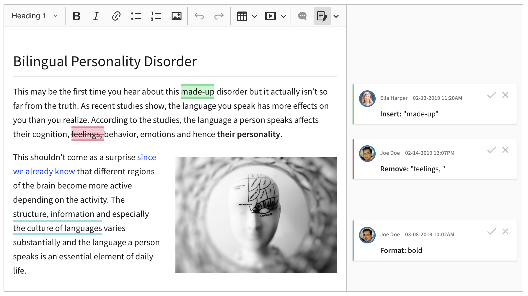Click the struck-through "feelings," deletion

pyautogui.click(x=87, y=134)
